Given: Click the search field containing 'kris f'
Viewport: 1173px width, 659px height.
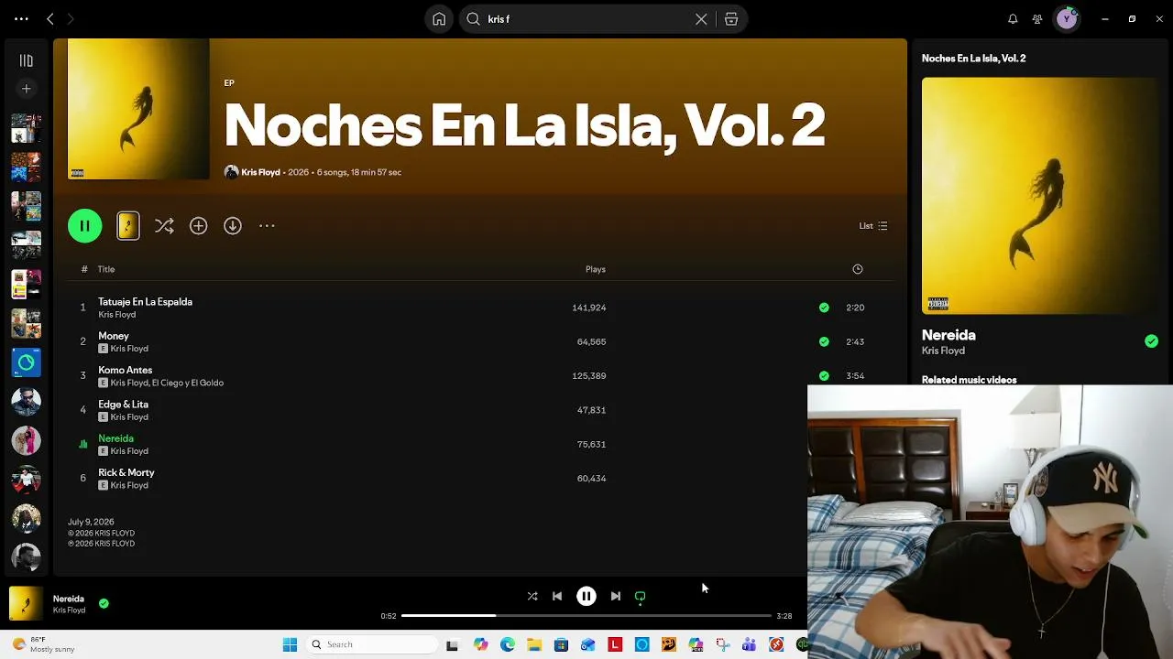Looking at the screenshot, I should (586, 19).
